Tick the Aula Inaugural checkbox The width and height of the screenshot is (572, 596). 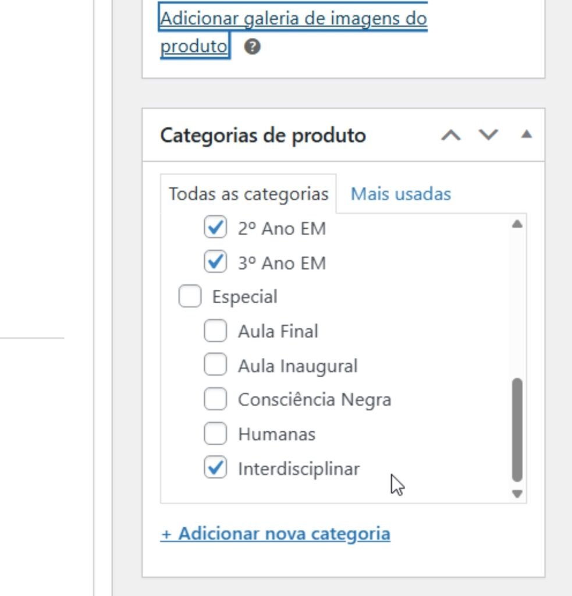(x=215, y=366)
